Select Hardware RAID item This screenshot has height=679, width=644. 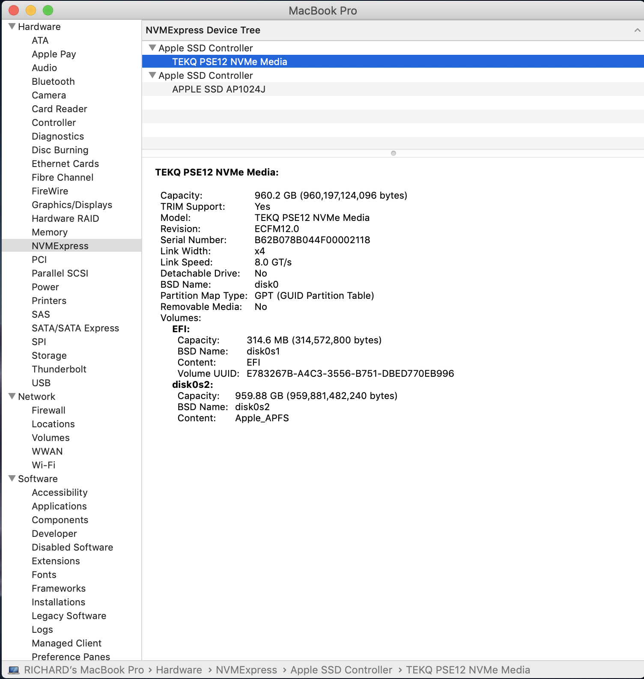pos(65,218)
